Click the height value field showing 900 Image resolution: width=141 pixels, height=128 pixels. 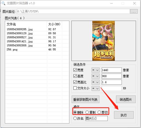tap(112, 76)
